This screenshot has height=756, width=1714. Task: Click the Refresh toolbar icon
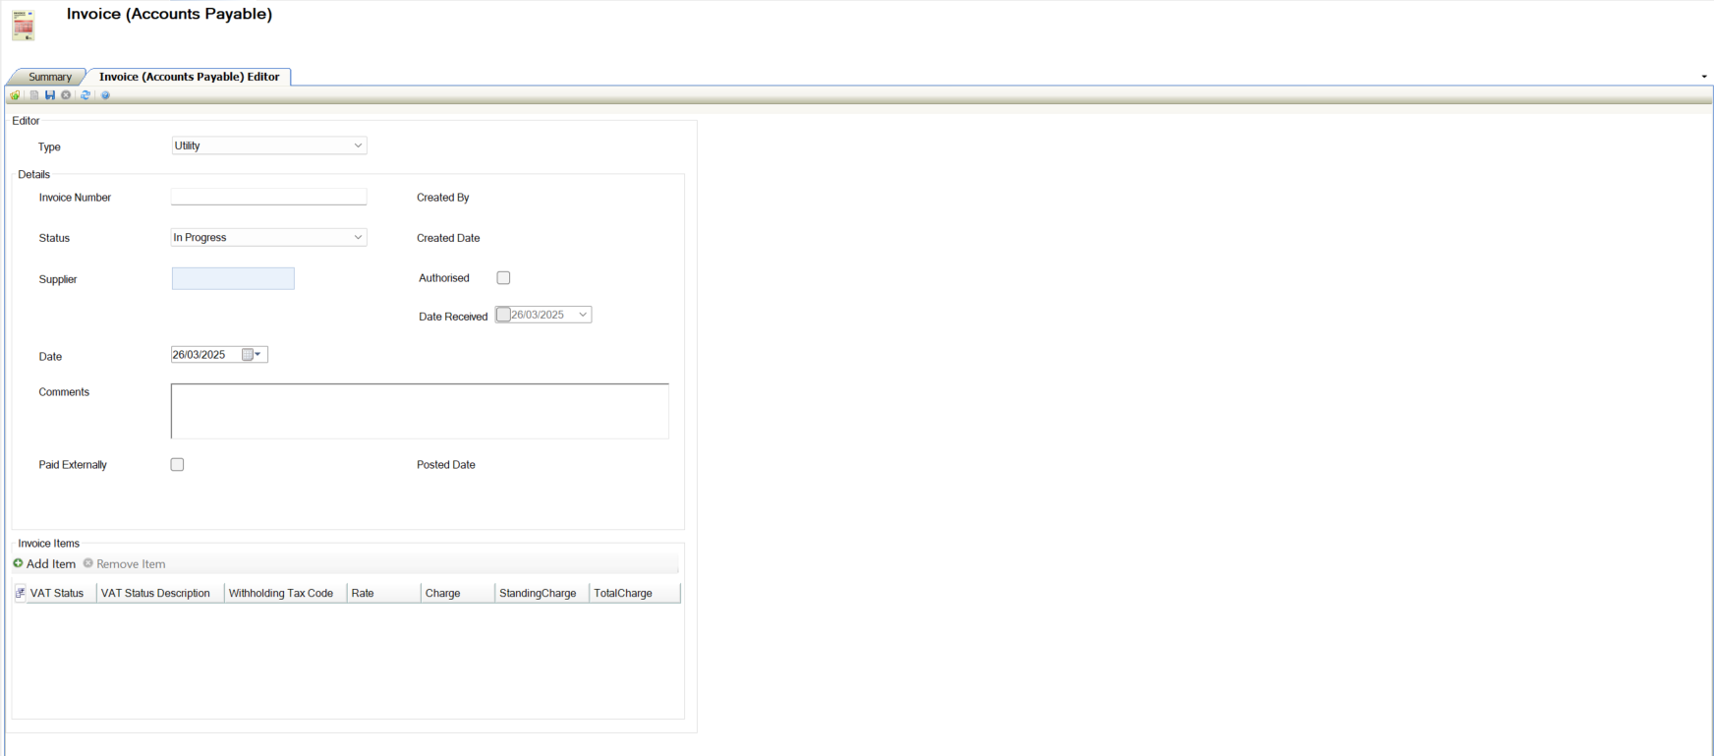[86, 95]
